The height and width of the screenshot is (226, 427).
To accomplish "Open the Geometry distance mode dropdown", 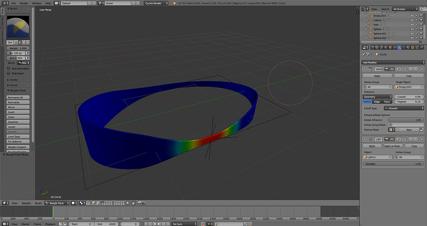I will [x=377, y=97].
